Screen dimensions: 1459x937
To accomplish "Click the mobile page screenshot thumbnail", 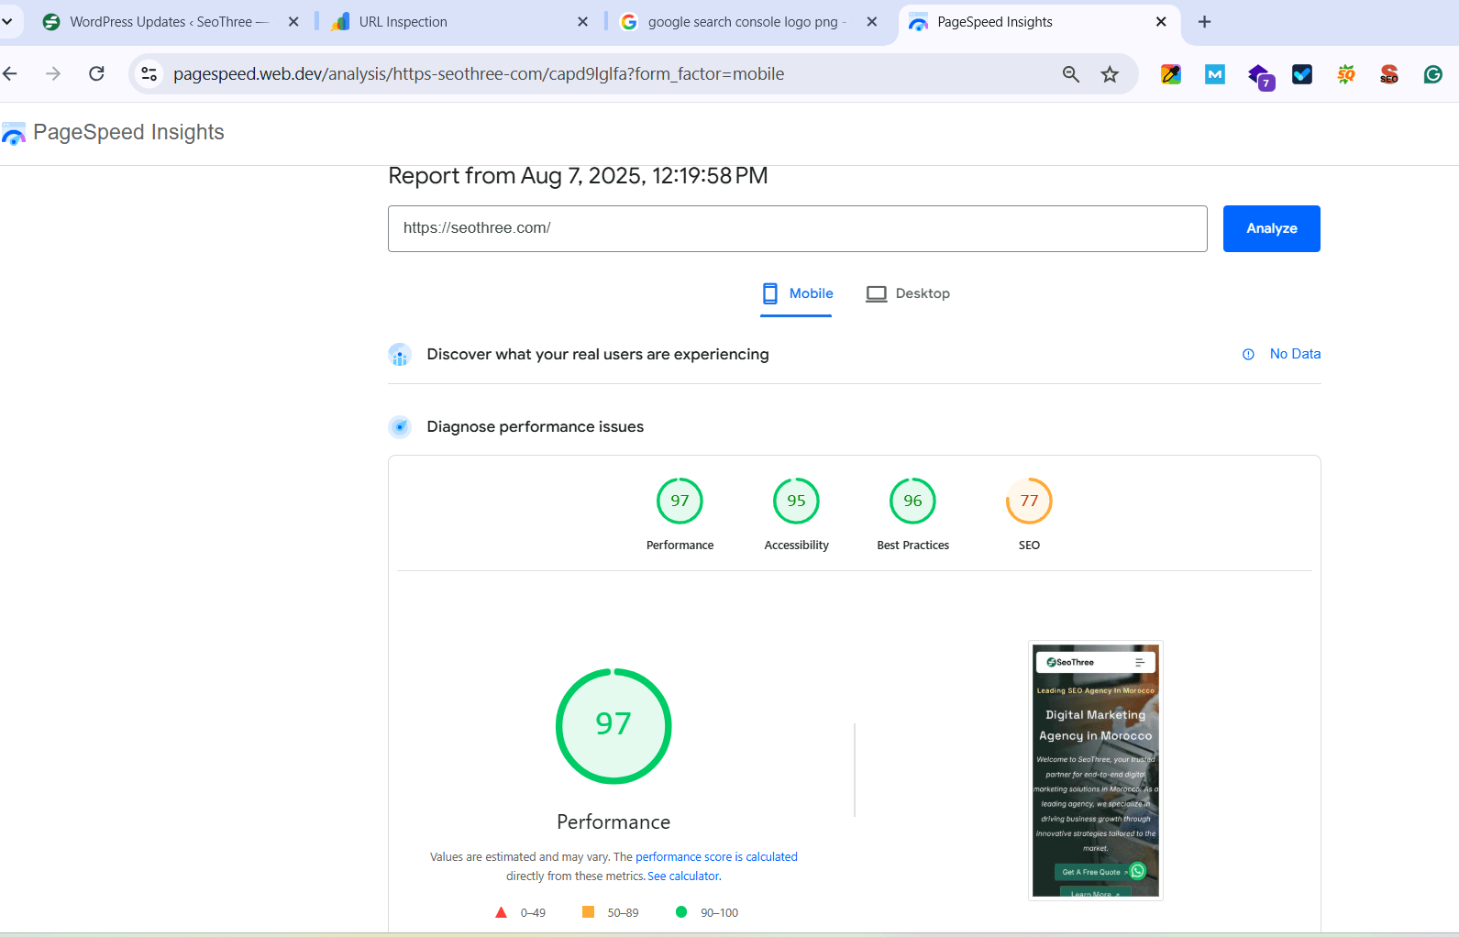I will [x=1096, y=770].
